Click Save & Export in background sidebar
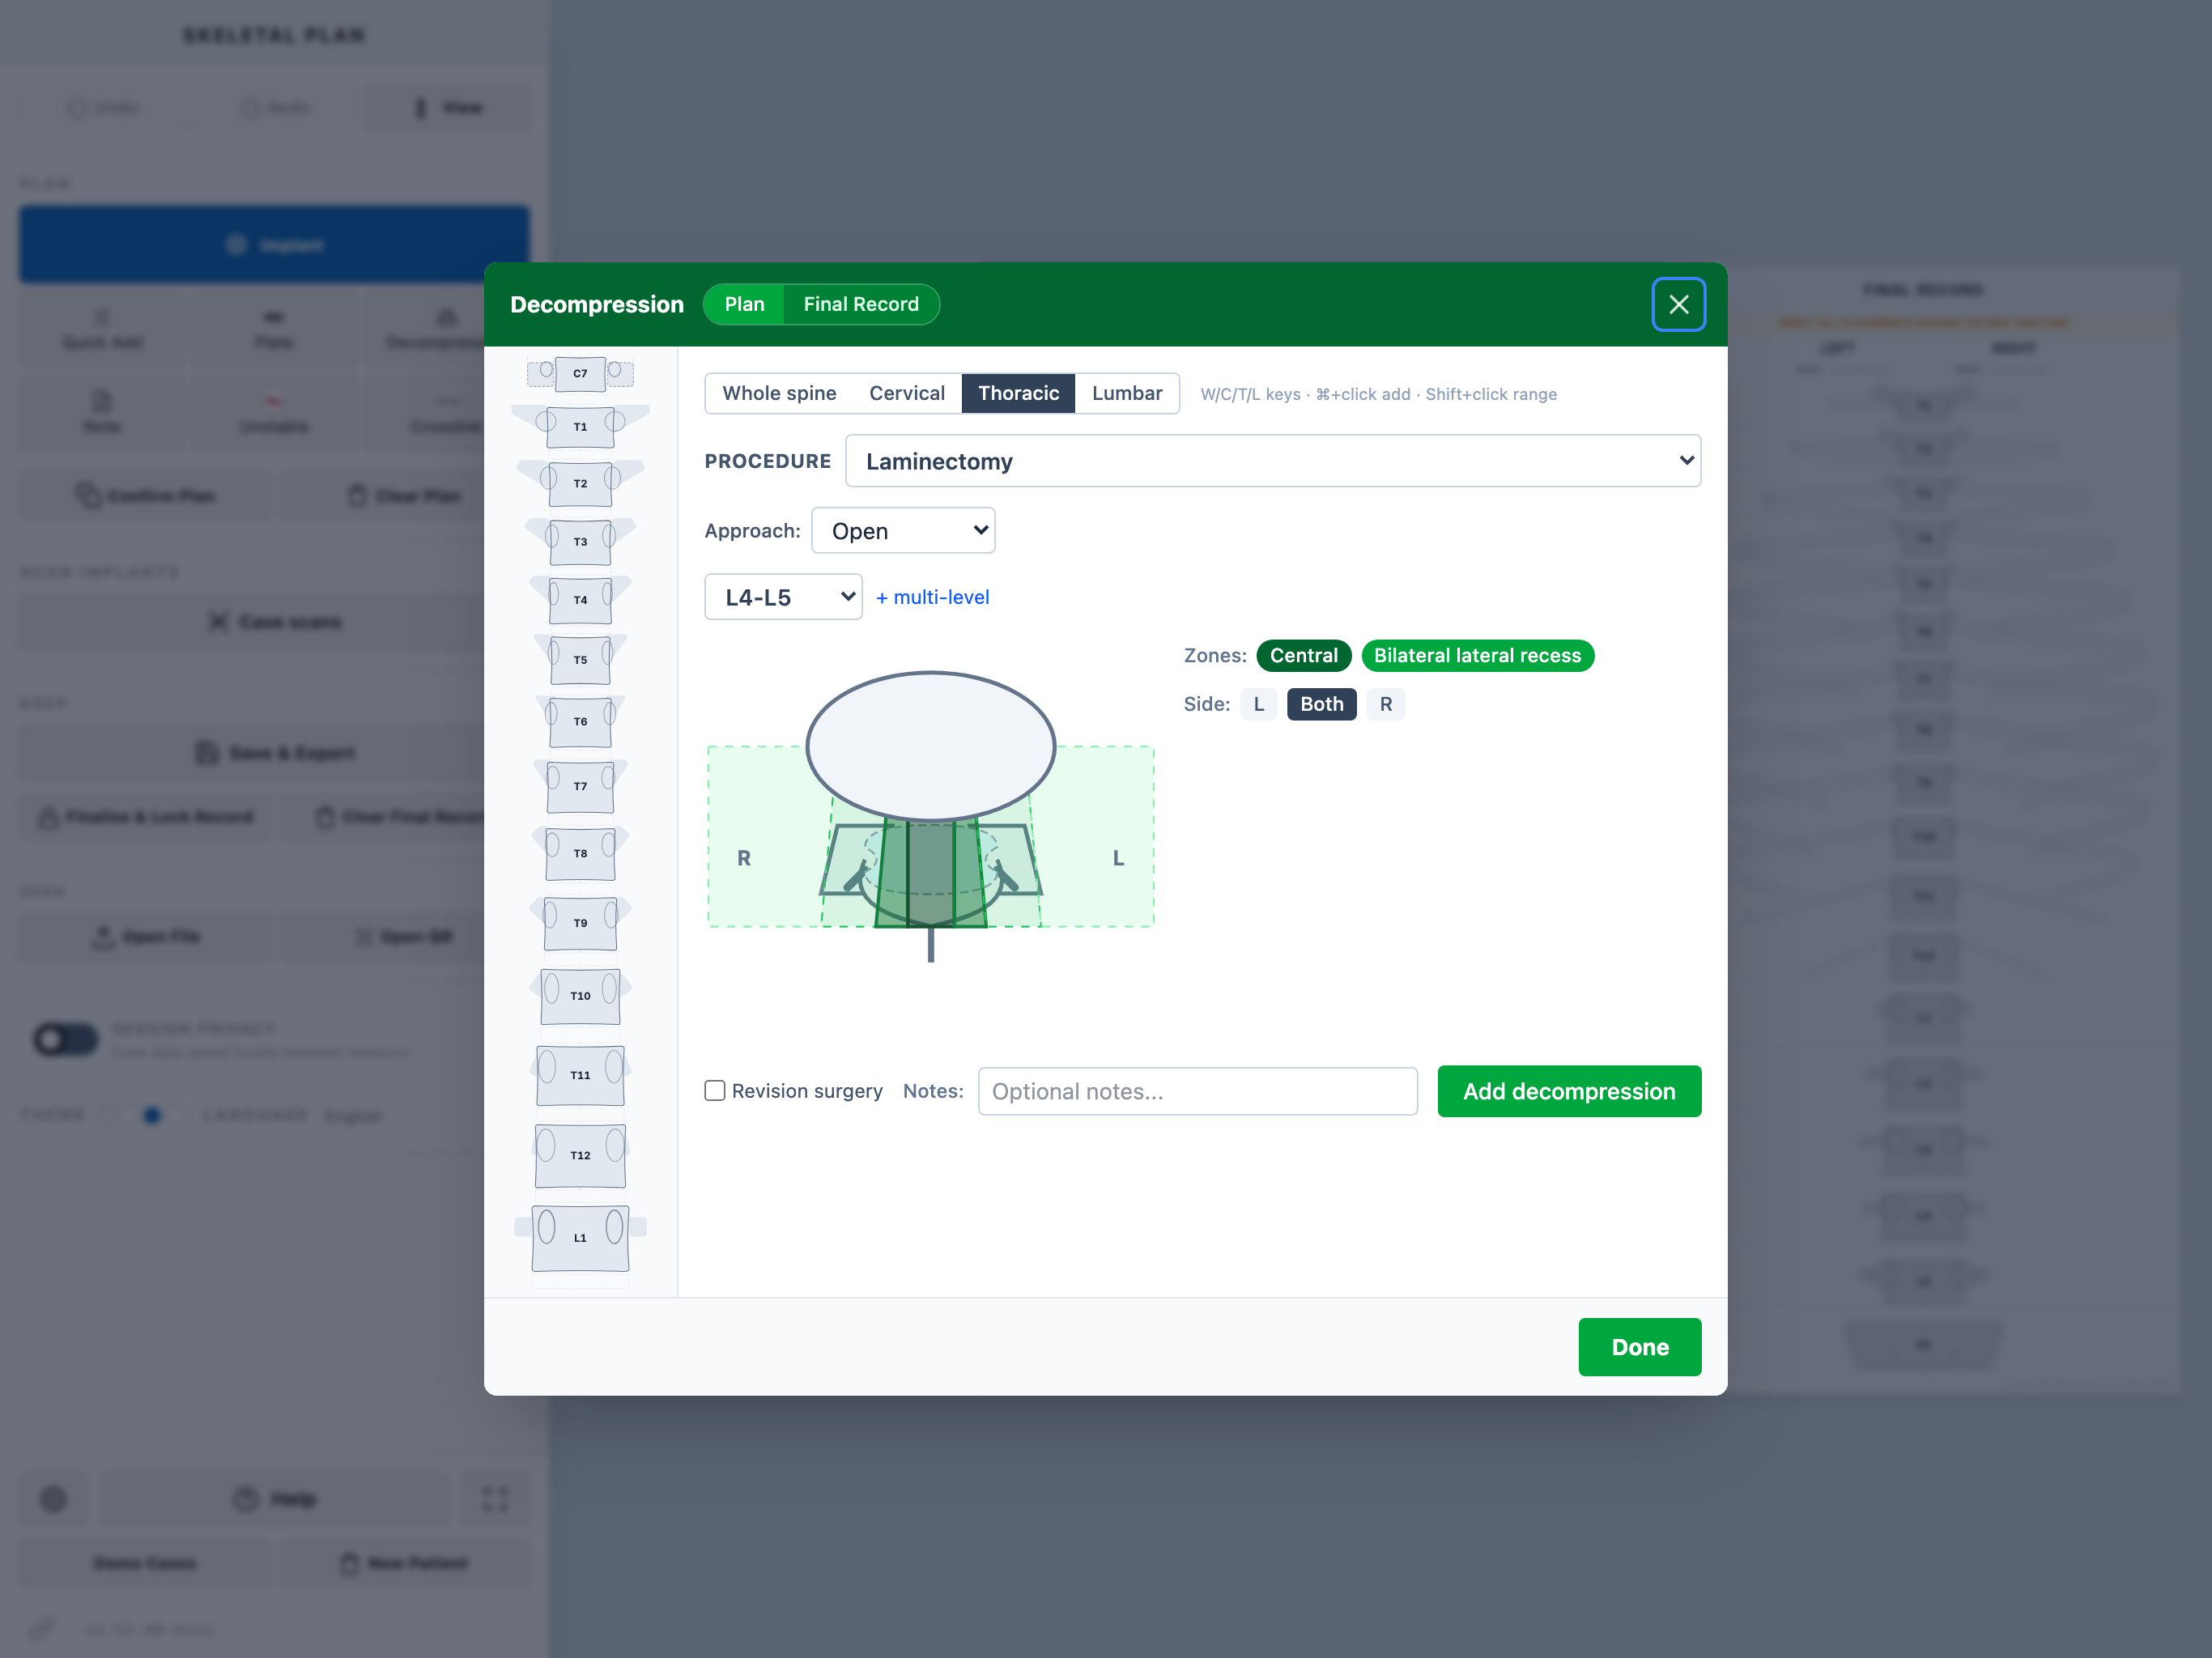Viewport: 2212px width, 1658px height. point(274,753)
